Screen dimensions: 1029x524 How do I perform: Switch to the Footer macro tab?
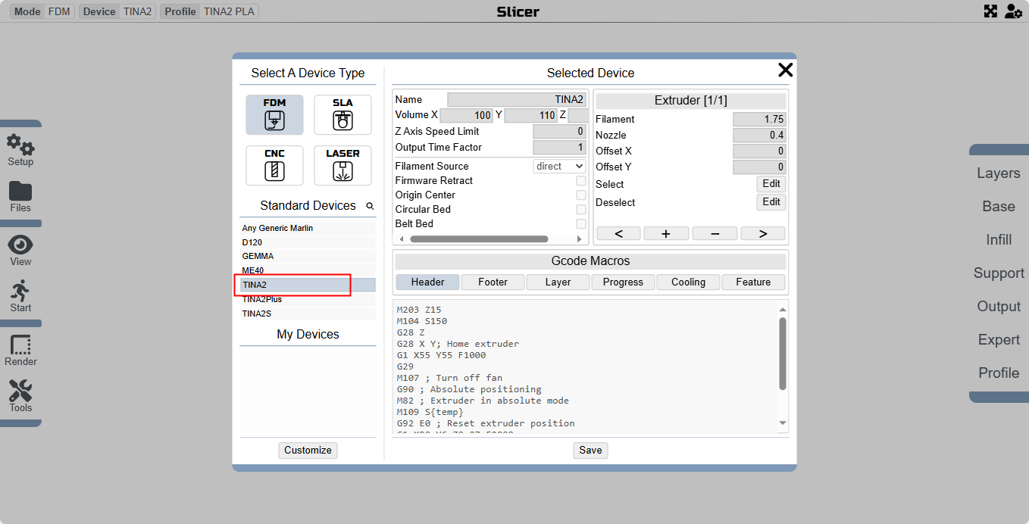pyautogui.click(x=493, y=282)
